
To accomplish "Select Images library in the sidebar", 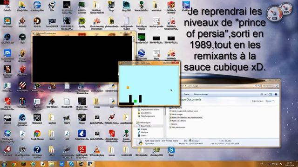I will [144, 129].
